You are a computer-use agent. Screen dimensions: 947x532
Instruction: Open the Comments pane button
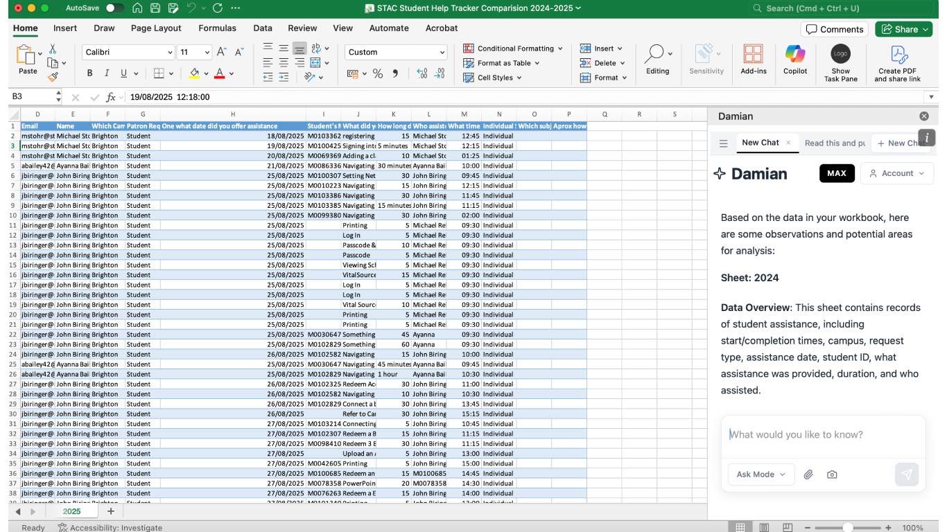click(x=834, y=29)
